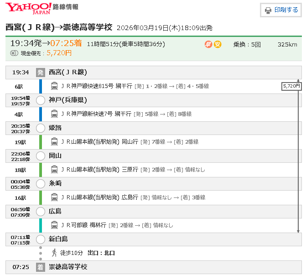306x275 pixels.
Task: Click the Yahoo! Japan logo
Action: pyautogui.click(x=28, y=8)
